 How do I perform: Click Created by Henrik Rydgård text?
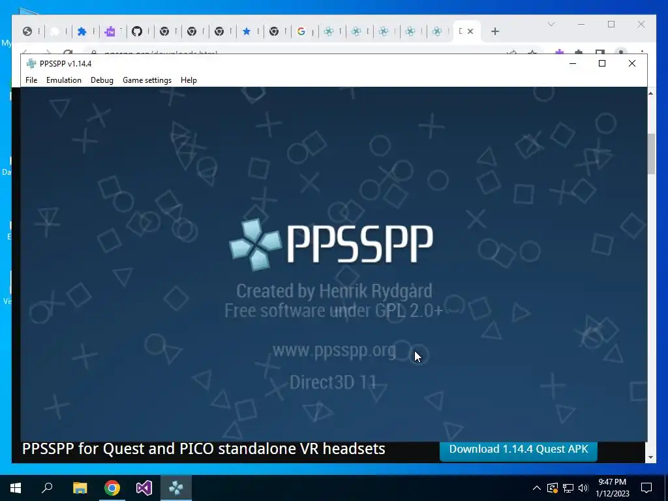pyautogui.click(x=334, y=291)
